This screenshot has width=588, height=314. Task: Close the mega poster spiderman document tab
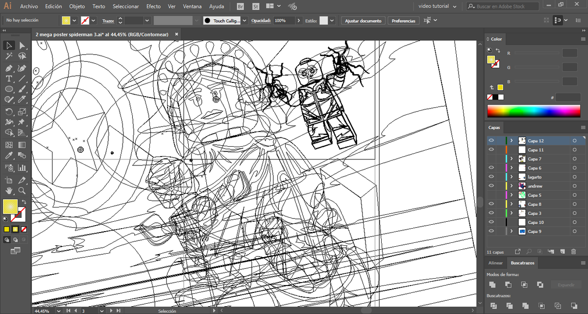pos(176,34)
